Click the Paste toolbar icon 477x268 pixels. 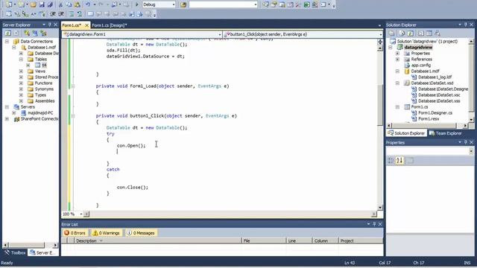point(78,4)
